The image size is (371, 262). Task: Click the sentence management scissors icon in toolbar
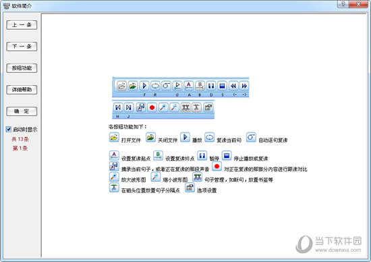185,107
